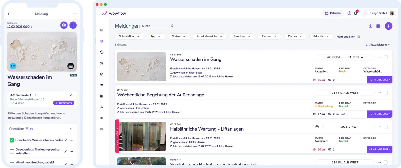
Task: Check 'Gegebenfalls Trocknungsgeräte aufstellen' checkbox
Action: (x=12, y=151)
